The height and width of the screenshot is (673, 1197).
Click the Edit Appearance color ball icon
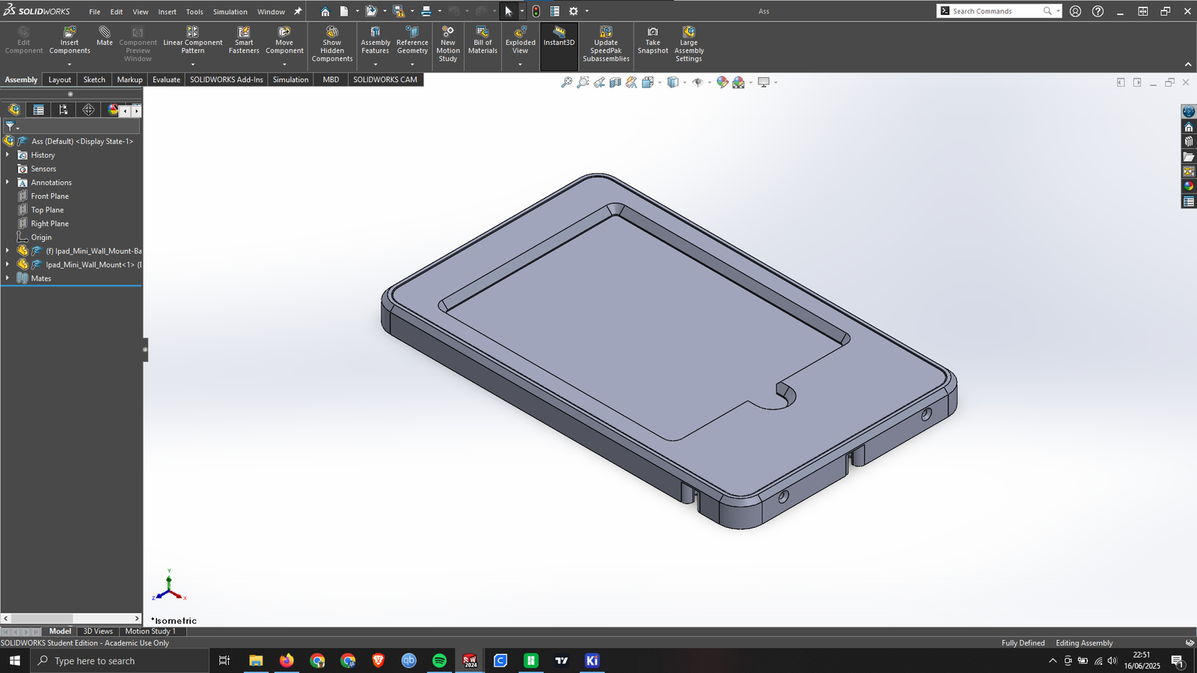pyautogui.click(x=721, y=82)
